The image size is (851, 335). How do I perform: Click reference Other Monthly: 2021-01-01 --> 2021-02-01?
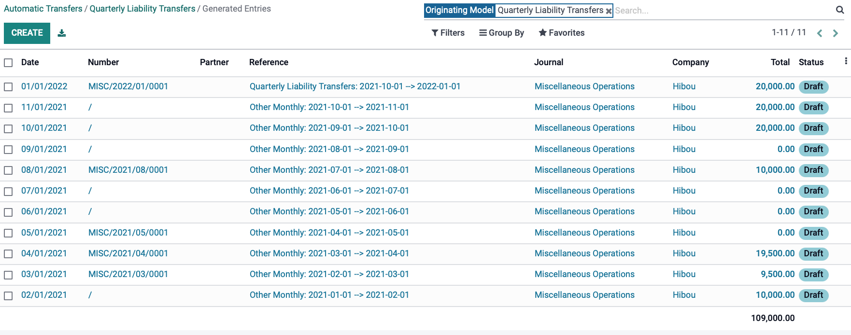point(329,295)
